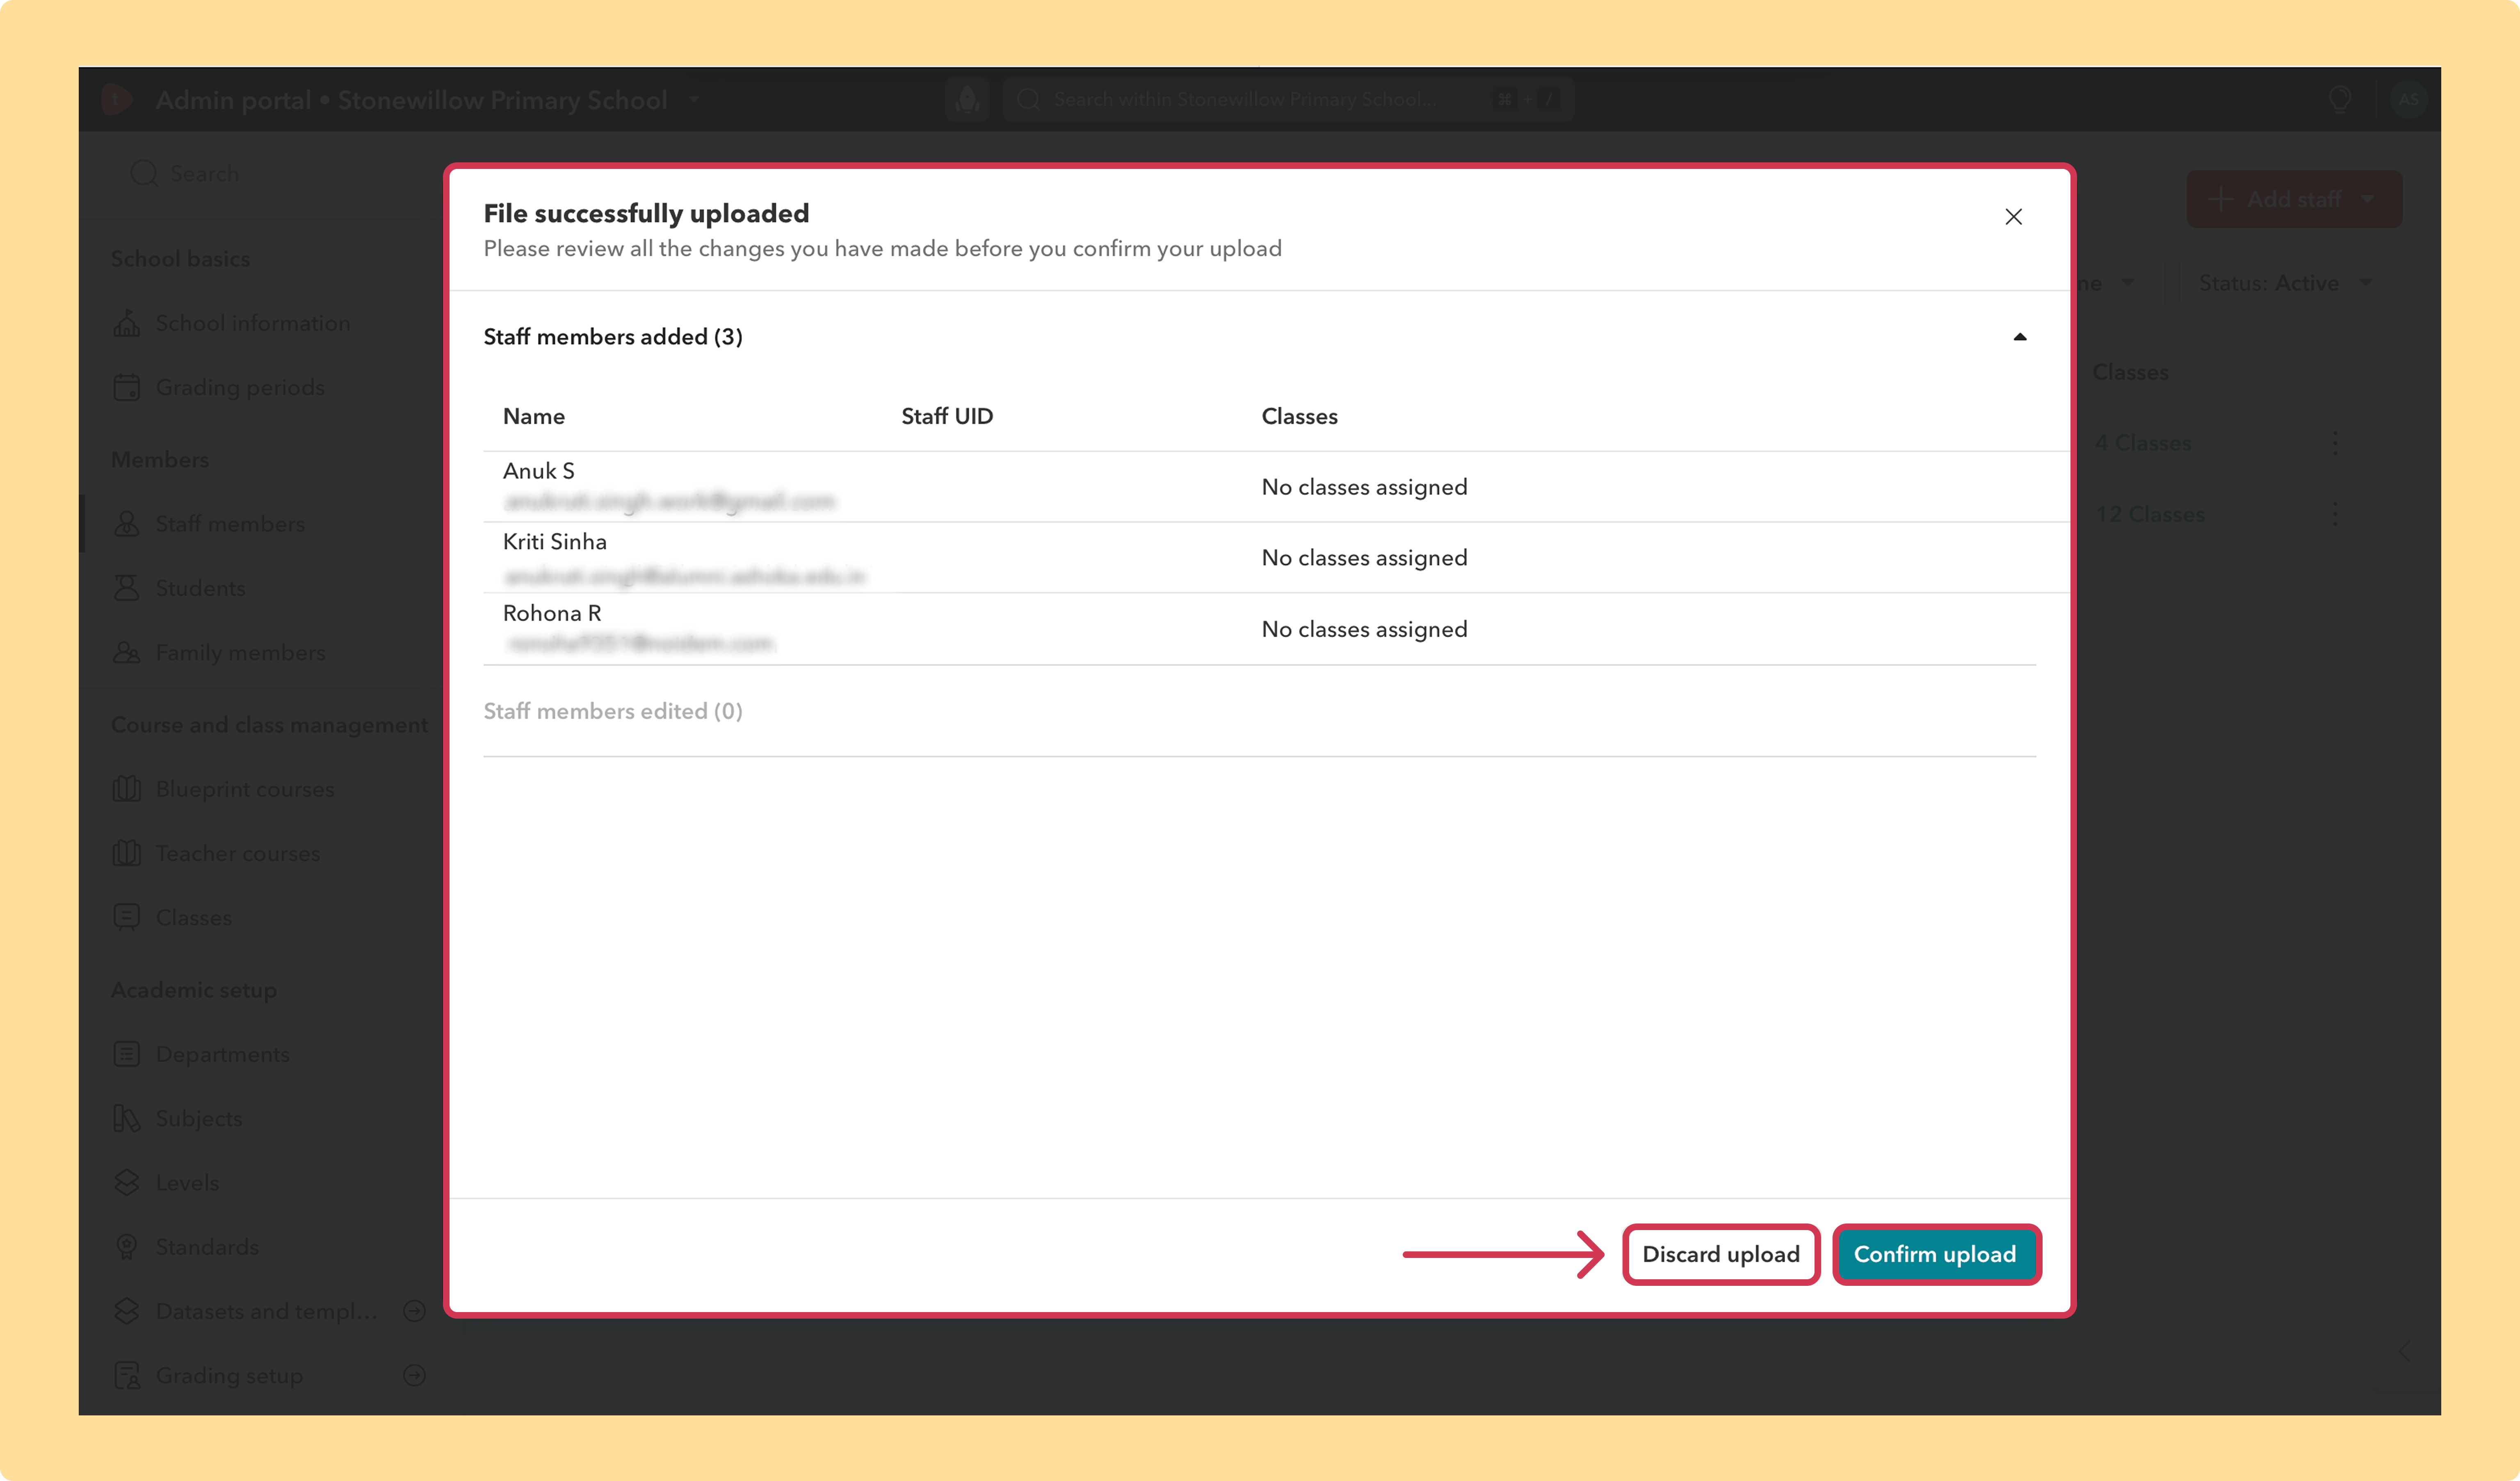
Task: Select the Rohona R staff name
Action: click(552, 613)
